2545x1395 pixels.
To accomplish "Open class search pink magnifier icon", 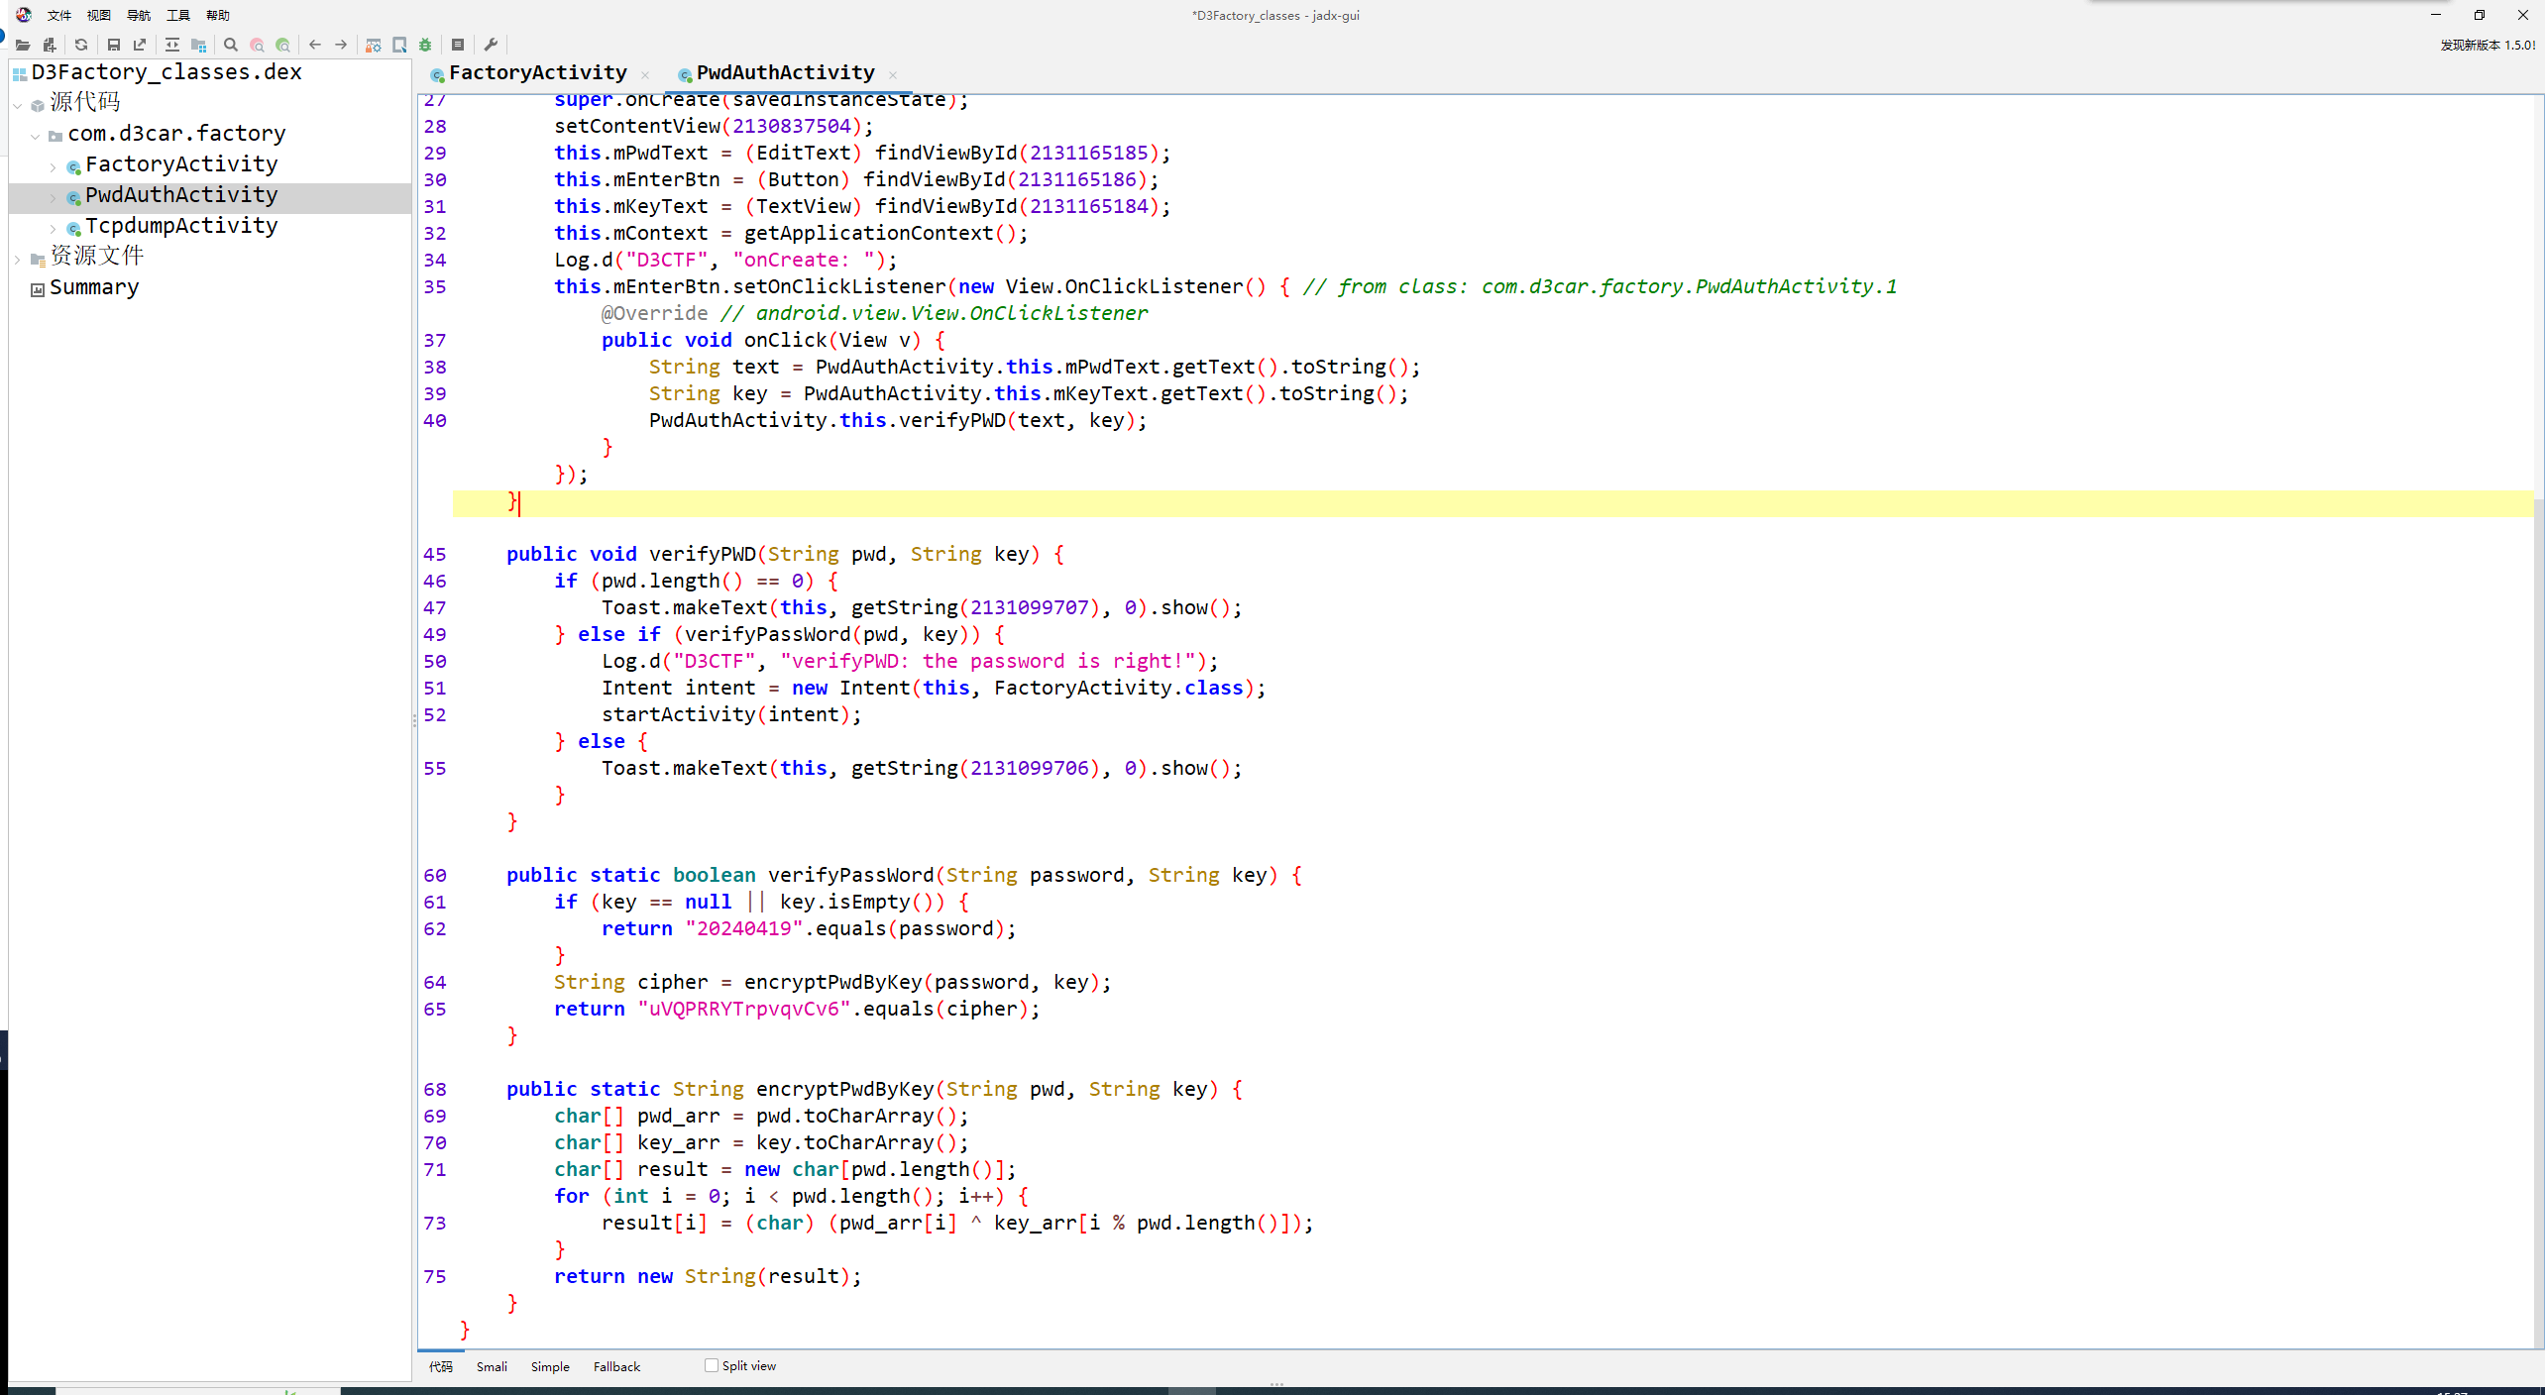I will pos(257,45).
